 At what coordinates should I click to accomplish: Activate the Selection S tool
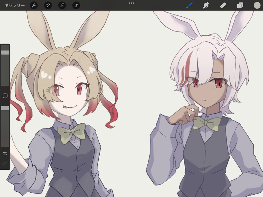(62, 6)
